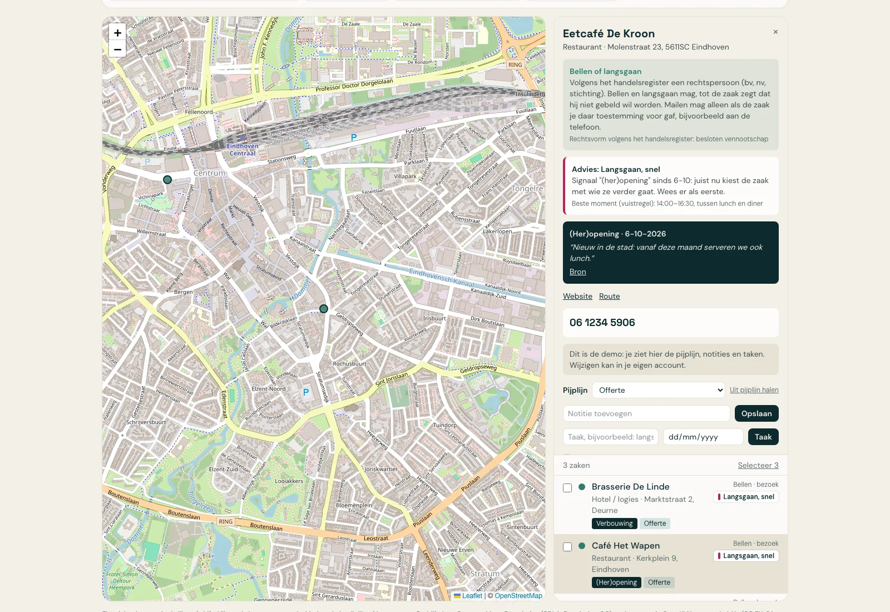The width and height of the screenshot is (890, 612).
Task: Click the 3 zaken count label
Action: [x=576, y=465]
